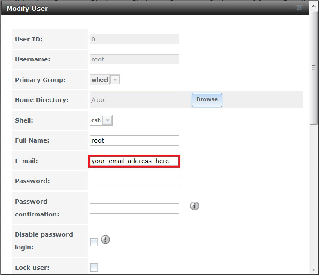Focus the Full Name text field

click(x=134, y=140)
